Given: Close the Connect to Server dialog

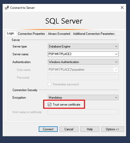Looking at the screenshot, I should pyautogui.click(x=122, y=8).
